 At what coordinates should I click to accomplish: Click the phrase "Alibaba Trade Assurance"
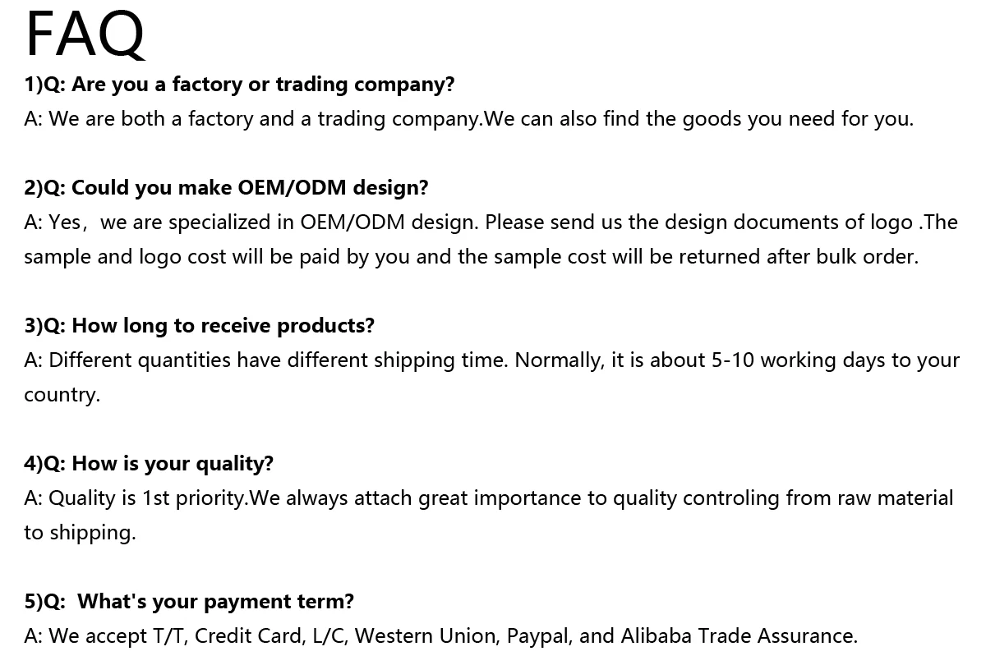[x=737, y=636]
